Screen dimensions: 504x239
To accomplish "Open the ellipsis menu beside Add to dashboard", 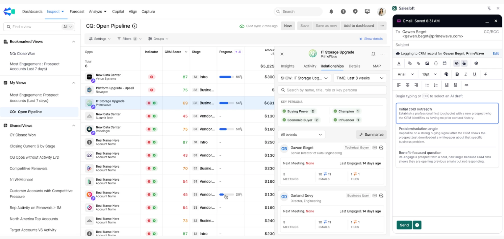I will click(x=382, y=26).
